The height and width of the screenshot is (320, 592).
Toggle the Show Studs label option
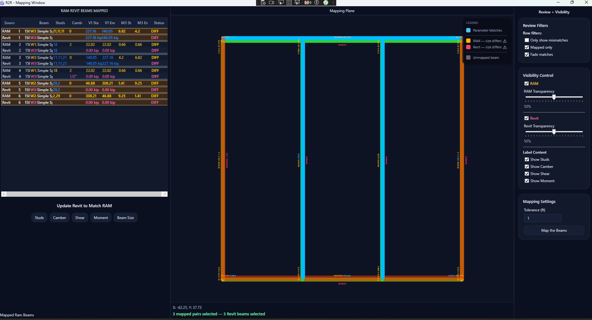click(x=527, y=160)
